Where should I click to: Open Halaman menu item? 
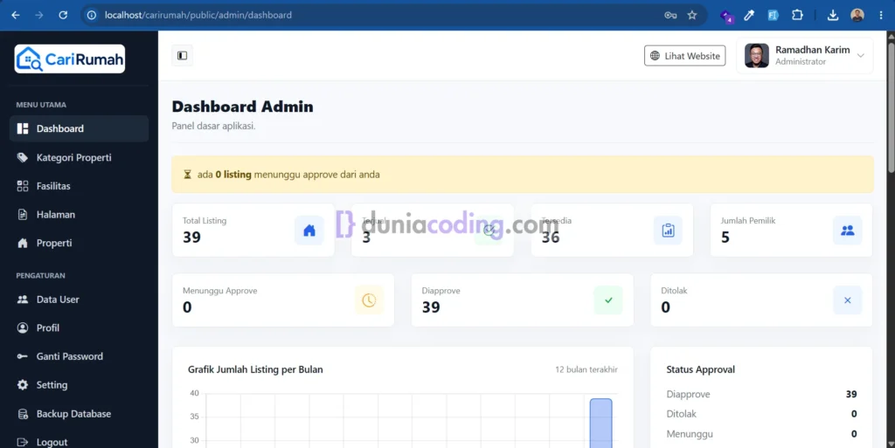pos(79,214)
